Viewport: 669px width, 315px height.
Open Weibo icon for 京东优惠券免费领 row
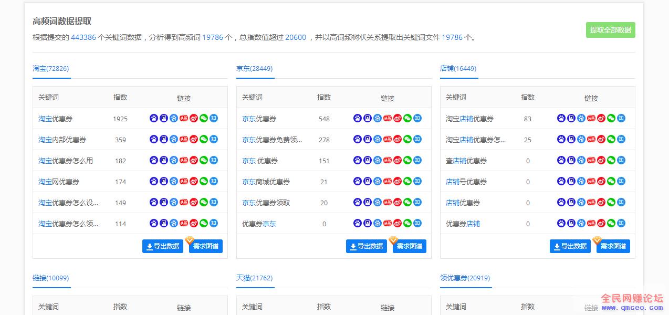[x=398, y=139]
